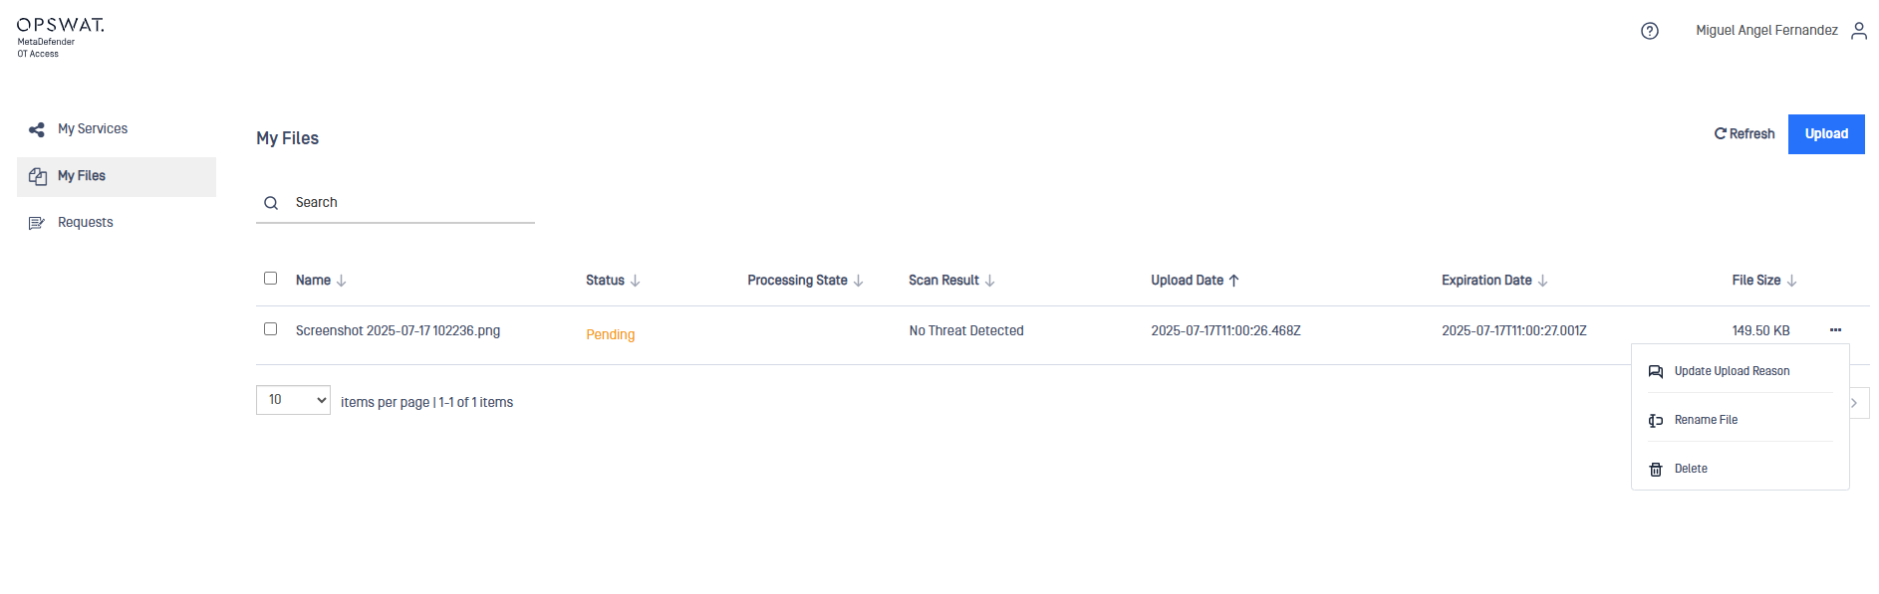The height and width of the screenshot is (594, 1879).
Task: Click the Refresh button
Action: coord(1745,134)
